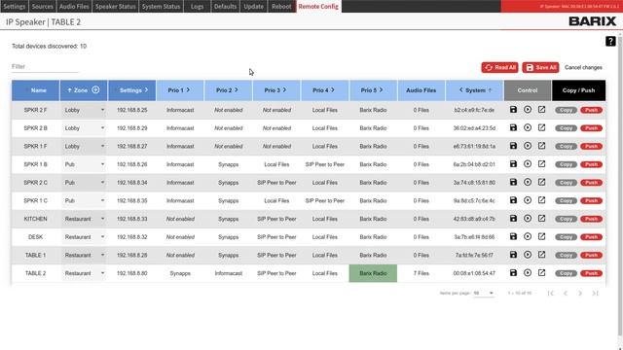The width and height of the screenshot is (623, 350).
Task: Switch to the Sources tab
Action: 42,7
